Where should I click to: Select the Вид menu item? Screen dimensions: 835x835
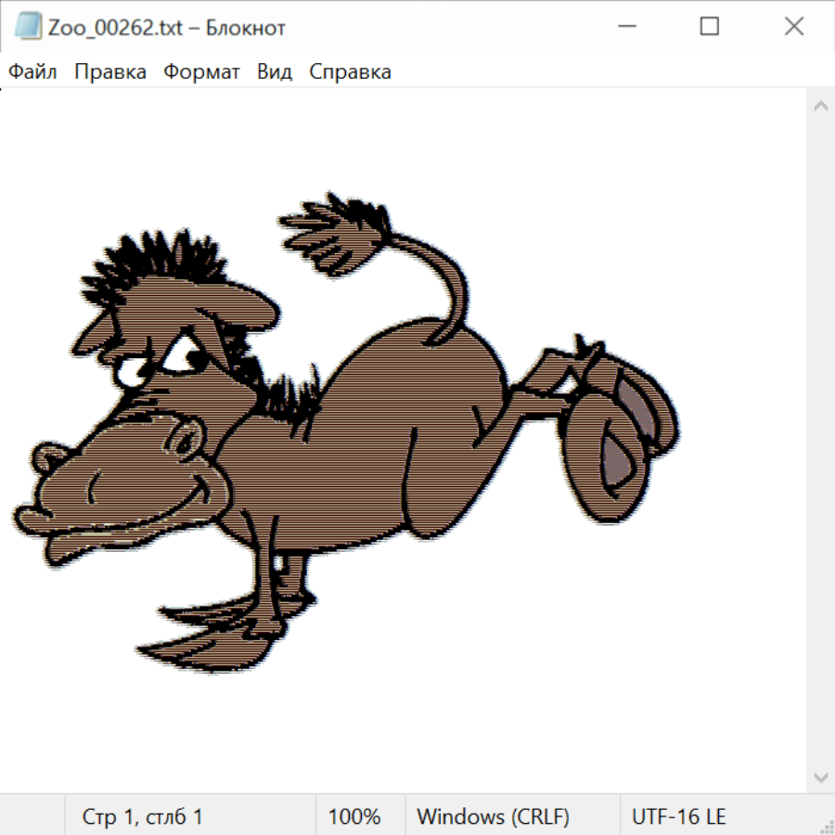[x=275, y=72]
